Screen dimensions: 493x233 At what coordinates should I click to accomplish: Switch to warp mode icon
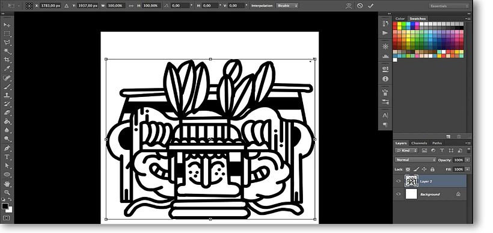tap(348, 5)
